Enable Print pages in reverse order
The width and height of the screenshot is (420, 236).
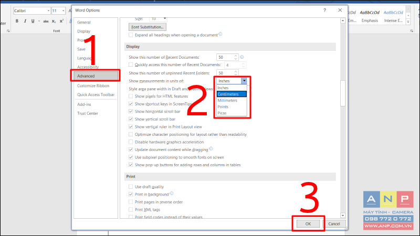click(x=131, y=202)
